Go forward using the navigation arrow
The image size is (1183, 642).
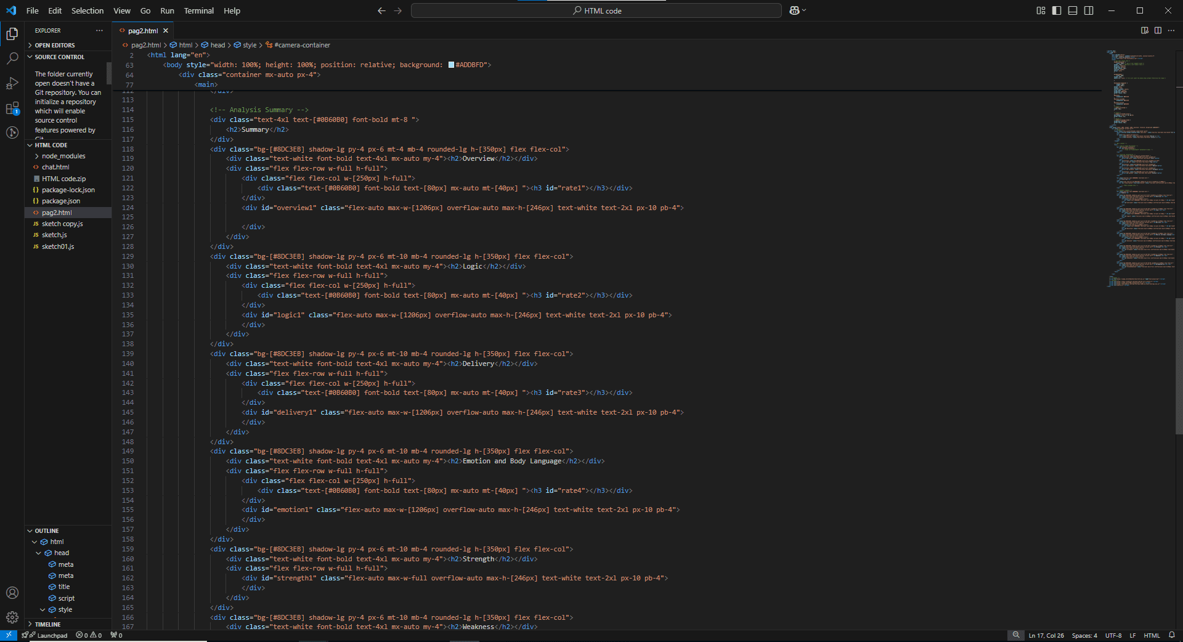coord(398,10)
